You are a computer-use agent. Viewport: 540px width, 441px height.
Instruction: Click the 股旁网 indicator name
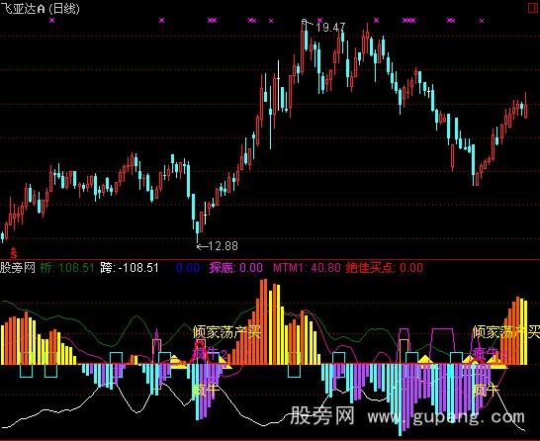18,268
